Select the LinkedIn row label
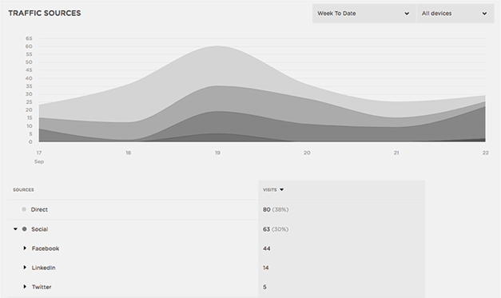Screen dimensions: 501x298 pos(43,268)
